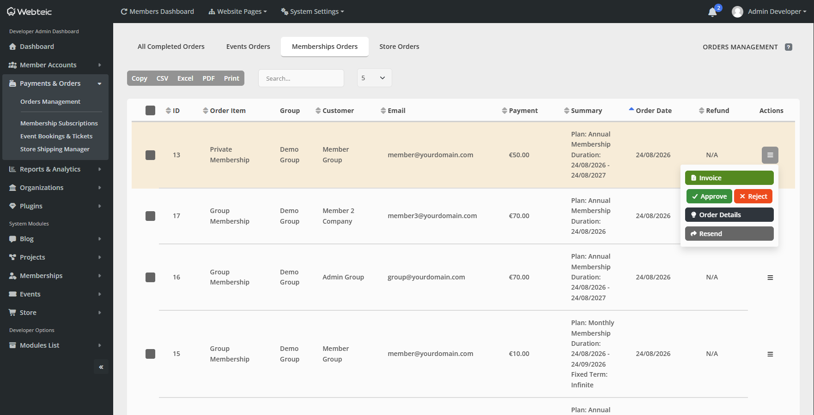Sort by Email column arrows
The width and height of the screenshot is (814, 415).
click(x=383, y=111)
